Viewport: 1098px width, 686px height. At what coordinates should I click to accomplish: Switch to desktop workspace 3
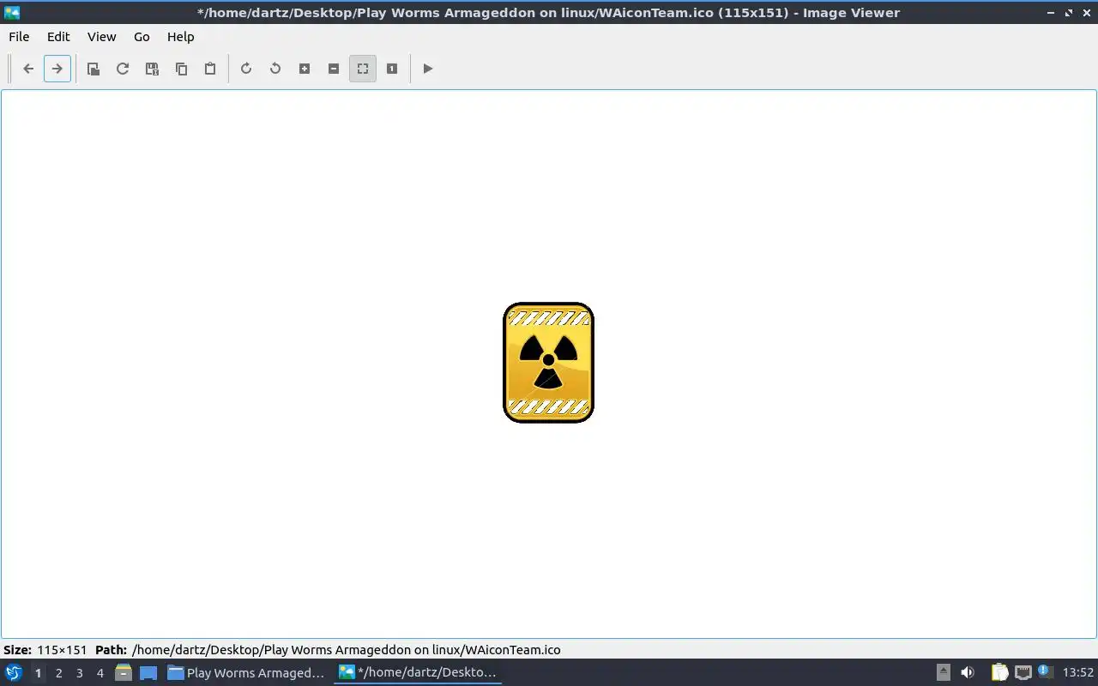point(79,673)
